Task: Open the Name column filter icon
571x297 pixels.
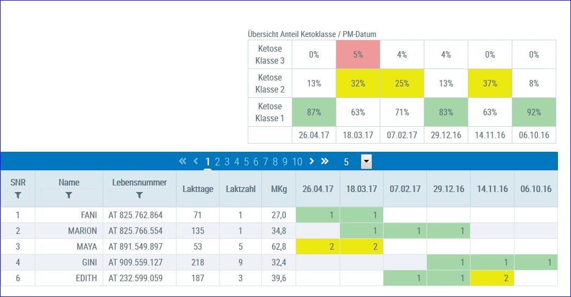Action: pyautogui.click(x=69, y=195)
